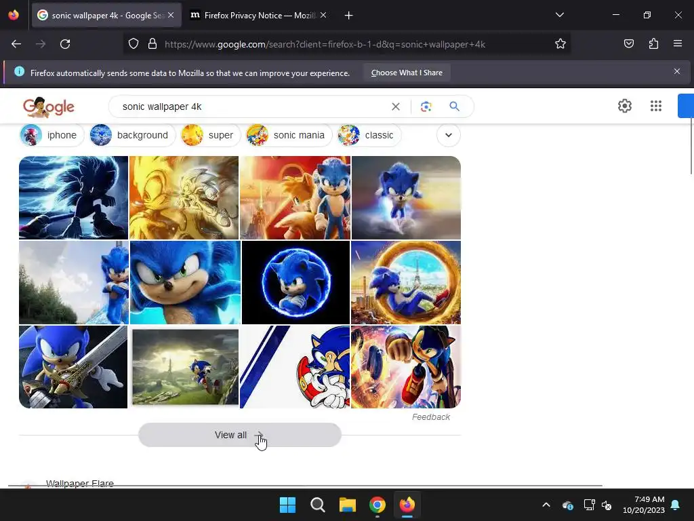Open Sonic and Tails movie thumbnail
Viewport: 694px width, 521px height.
(295, 197)
